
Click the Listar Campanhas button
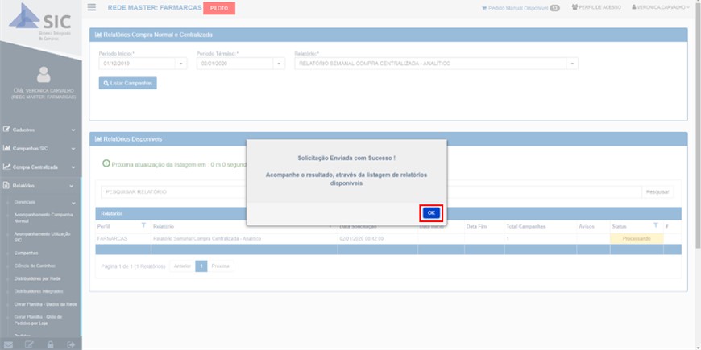[x=127, y=83]
